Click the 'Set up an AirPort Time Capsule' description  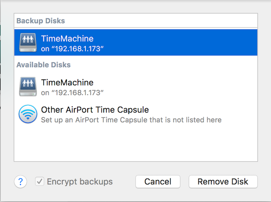[131, 120]
